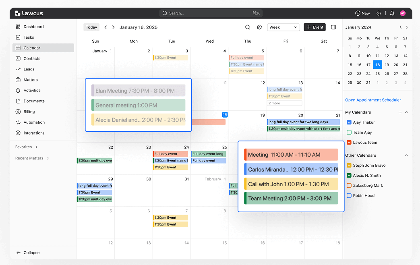420x265 pixels.
Task: Open the timer clock icon in top bar
Action: pyautogui.click(x=379, y=13)
